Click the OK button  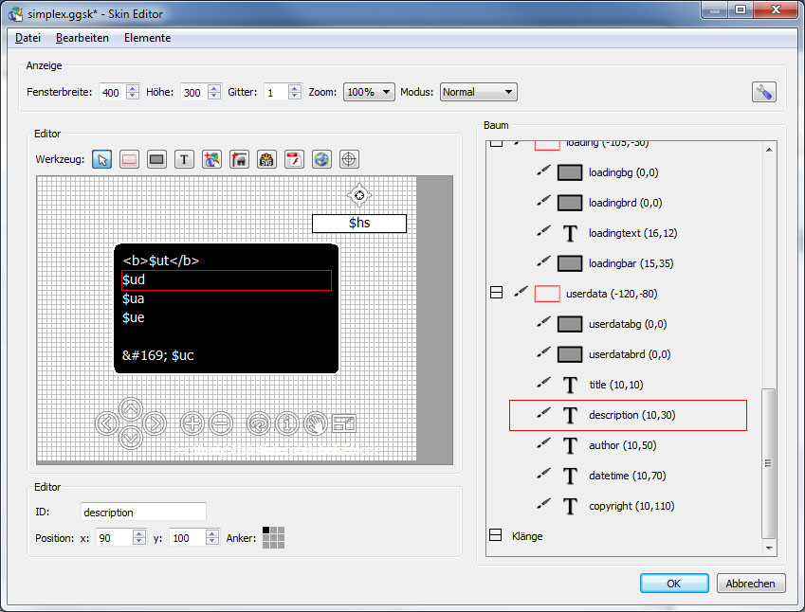[673, 584]
